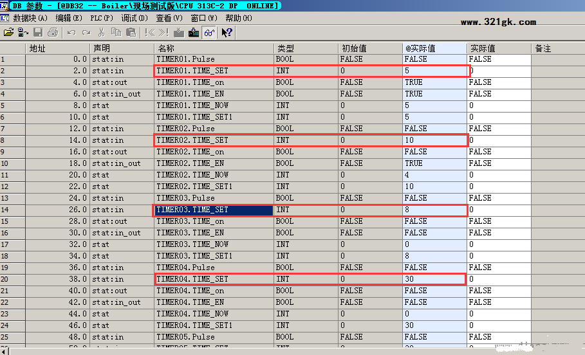Click the Save diskette toolbar icon
Image resolution: width=585 pixels, height=355 pixels.
tap(38, 32)
